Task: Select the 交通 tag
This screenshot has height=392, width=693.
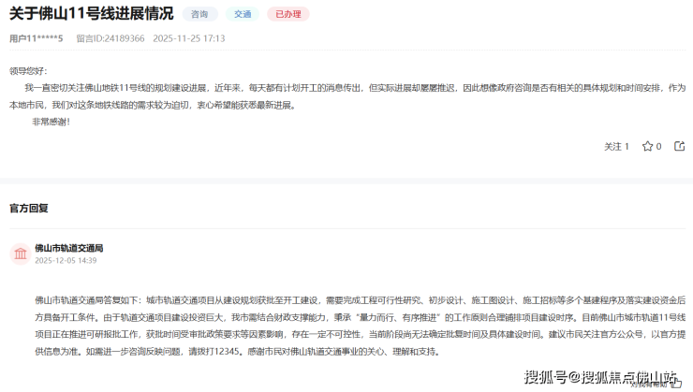Action: [243, 14]
